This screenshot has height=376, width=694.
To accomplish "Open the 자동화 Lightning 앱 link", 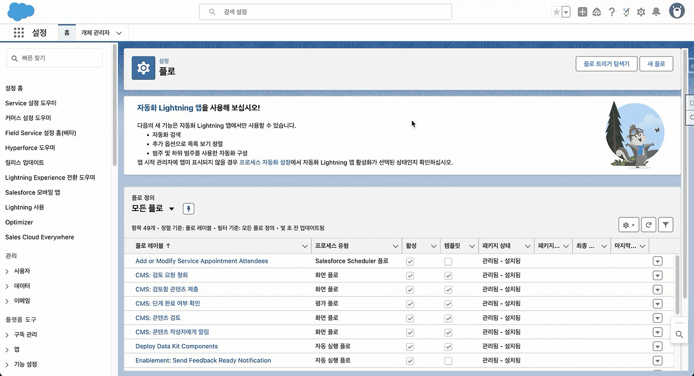I will [x=169, y=108].
